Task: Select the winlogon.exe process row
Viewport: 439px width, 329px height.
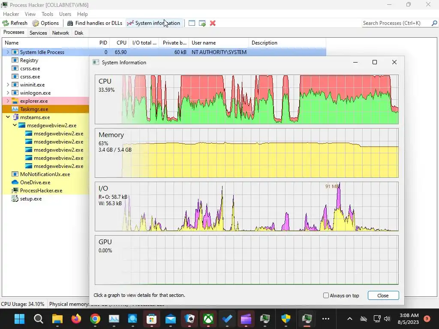Action: (45, 93)
